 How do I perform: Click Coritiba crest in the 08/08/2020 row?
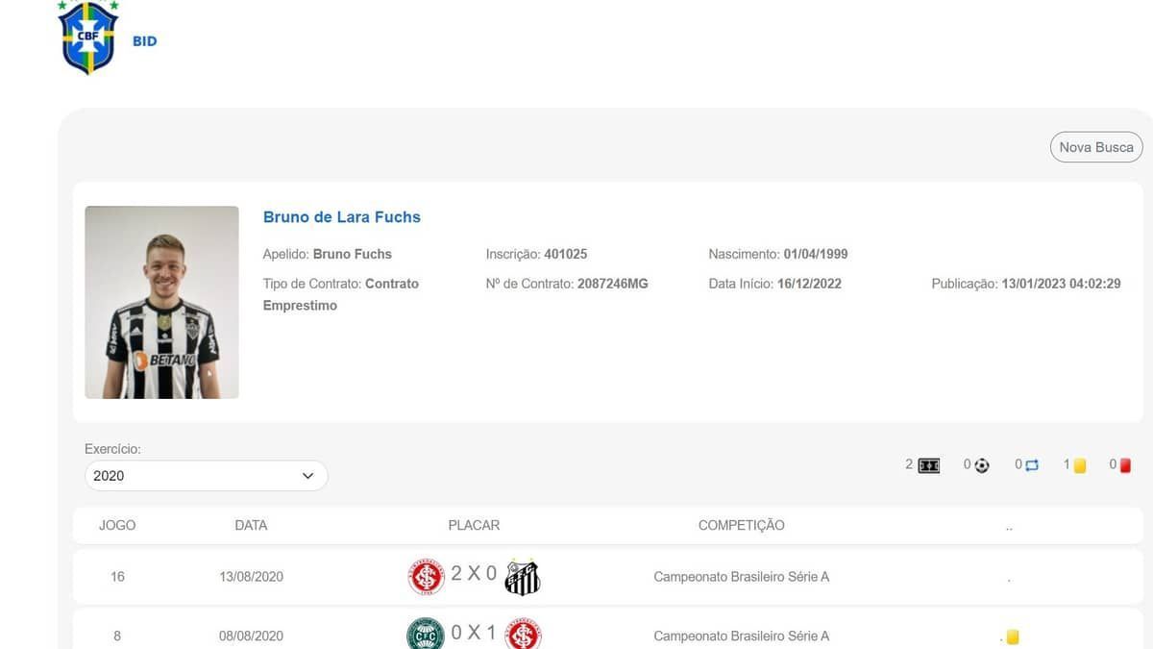(x=426, y=635)
